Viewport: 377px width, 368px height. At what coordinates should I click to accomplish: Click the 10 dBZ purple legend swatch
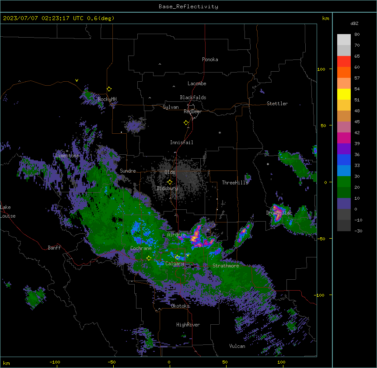(x=344, y=204)
